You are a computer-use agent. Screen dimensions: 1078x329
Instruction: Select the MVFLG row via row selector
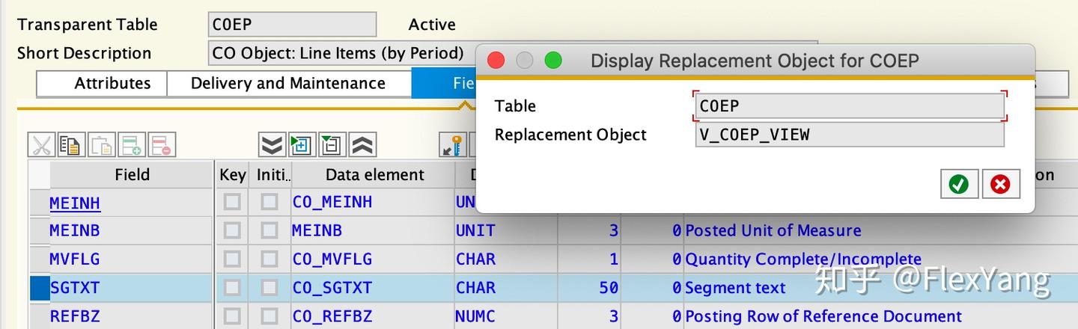point(39,259)
